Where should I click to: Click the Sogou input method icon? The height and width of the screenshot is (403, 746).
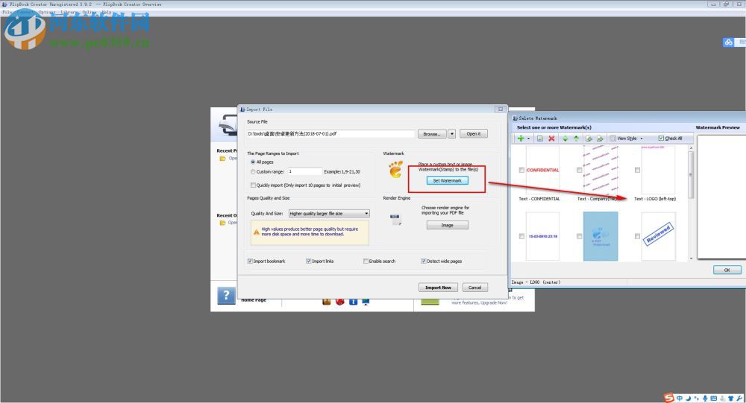pyautogui.click(x=669, y=399)
